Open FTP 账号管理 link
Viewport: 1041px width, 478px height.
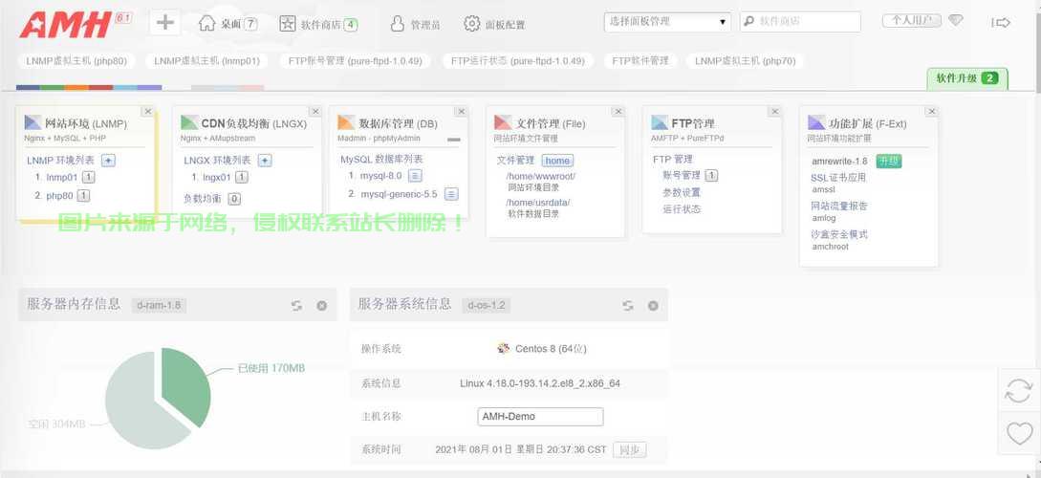682,175
